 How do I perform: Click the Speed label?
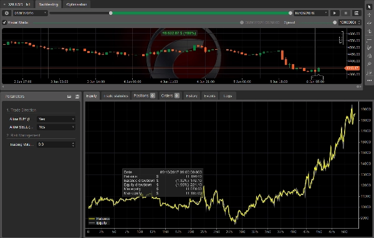click(289, 22)
